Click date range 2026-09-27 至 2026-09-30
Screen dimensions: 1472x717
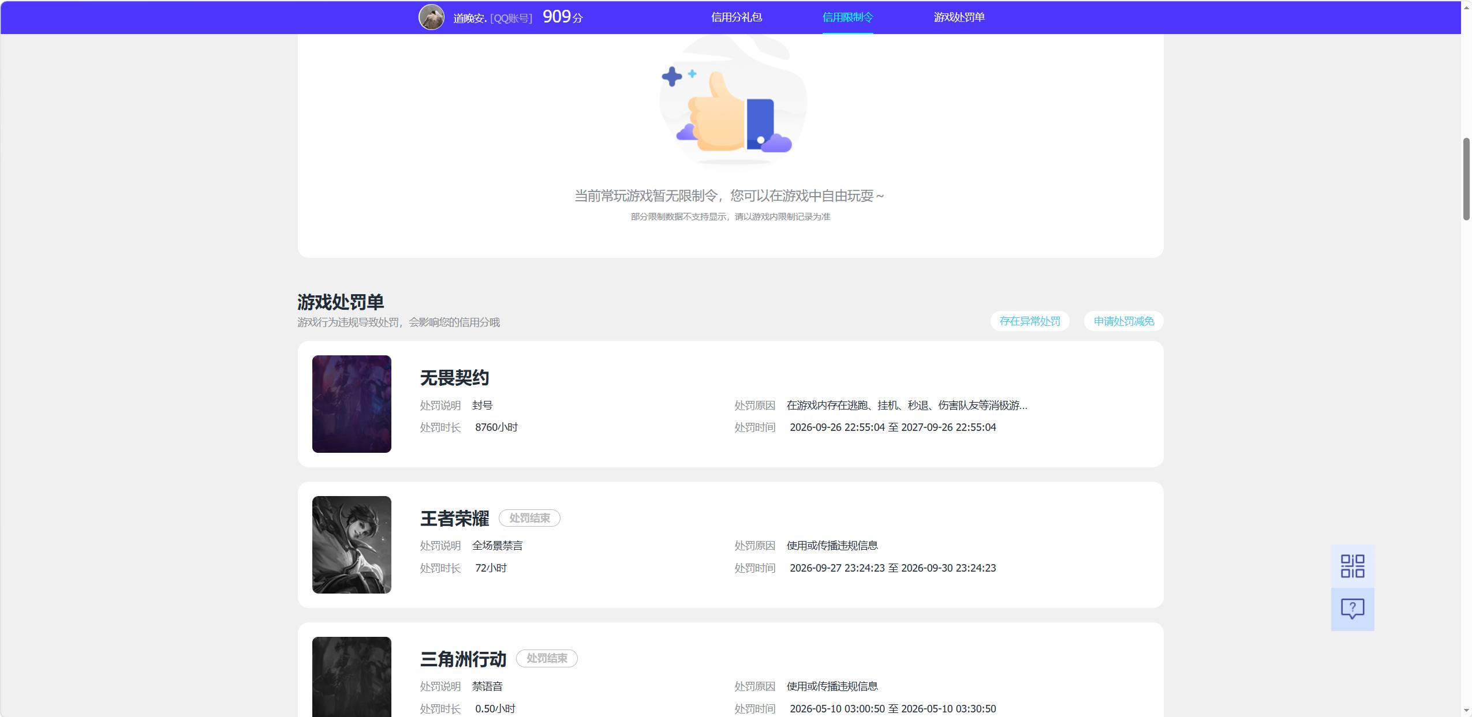click(x=892, y=568)
